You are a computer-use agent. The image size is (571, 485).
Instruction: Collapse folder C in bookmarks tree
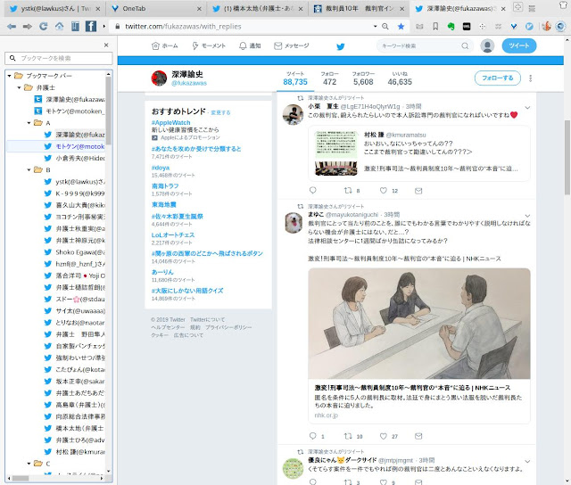pos(29,464)
